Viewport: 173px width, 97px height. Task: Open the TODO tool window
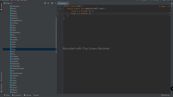pyautogui.click(x=7, y=95)
